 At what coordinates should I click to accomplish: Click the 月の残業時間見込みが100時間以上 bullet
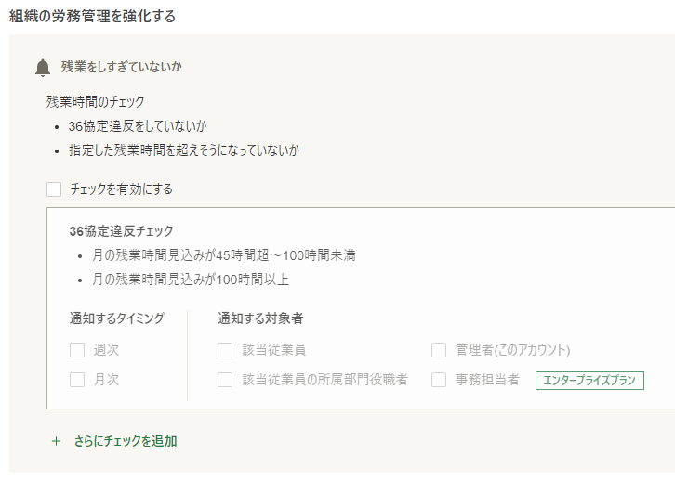[x=191, y=279]
